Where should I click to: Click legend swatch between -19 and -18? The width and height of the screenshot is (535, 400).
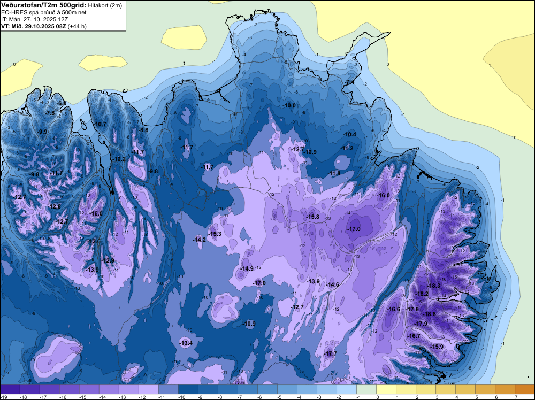click(10, 389)
